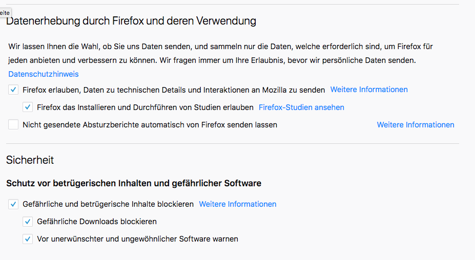Click the label text about Studien erlauben

click(146, 107)
